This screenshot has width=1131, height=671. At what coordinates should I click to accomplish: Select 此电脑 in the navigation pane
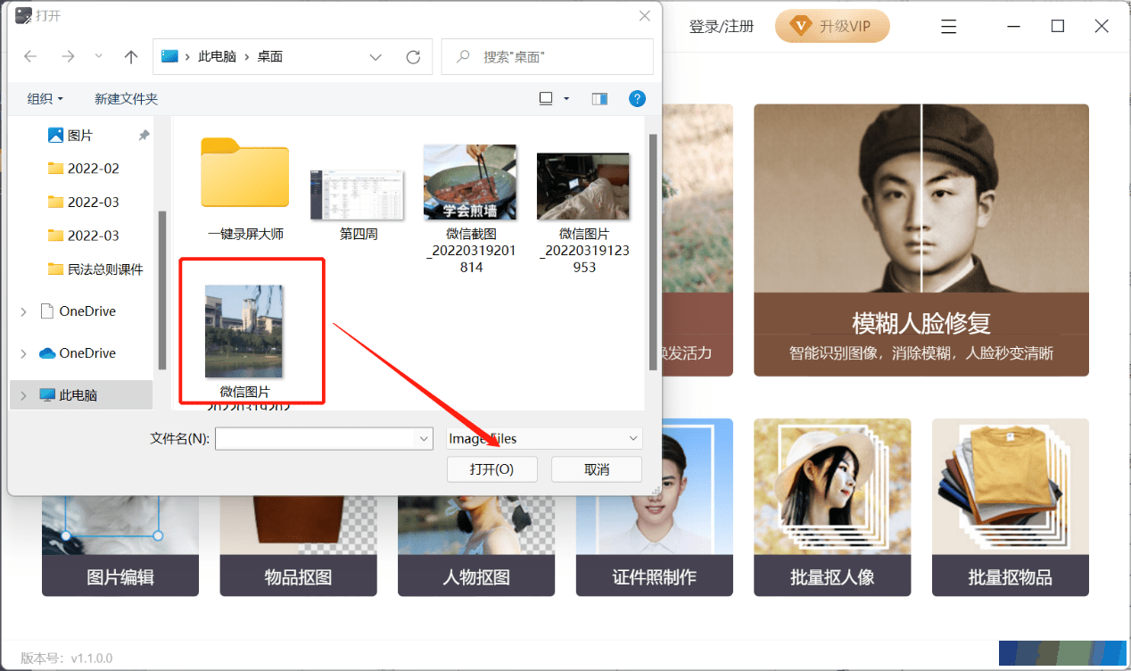pyautogui.click(x=81, y=395)
